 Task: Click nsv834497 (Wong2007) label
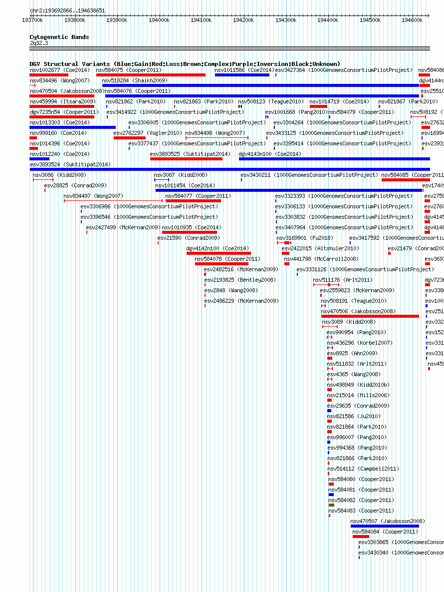pos(93,196)
